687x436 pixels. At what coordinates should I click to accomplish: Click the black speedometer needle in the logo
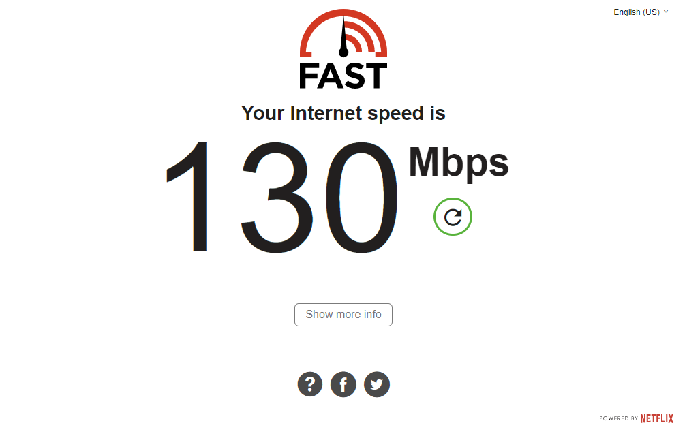(343, 37)
